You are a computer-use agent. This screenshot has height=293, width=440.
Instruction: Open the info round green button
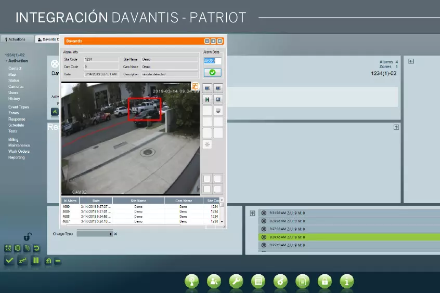[x=347, y=281]
